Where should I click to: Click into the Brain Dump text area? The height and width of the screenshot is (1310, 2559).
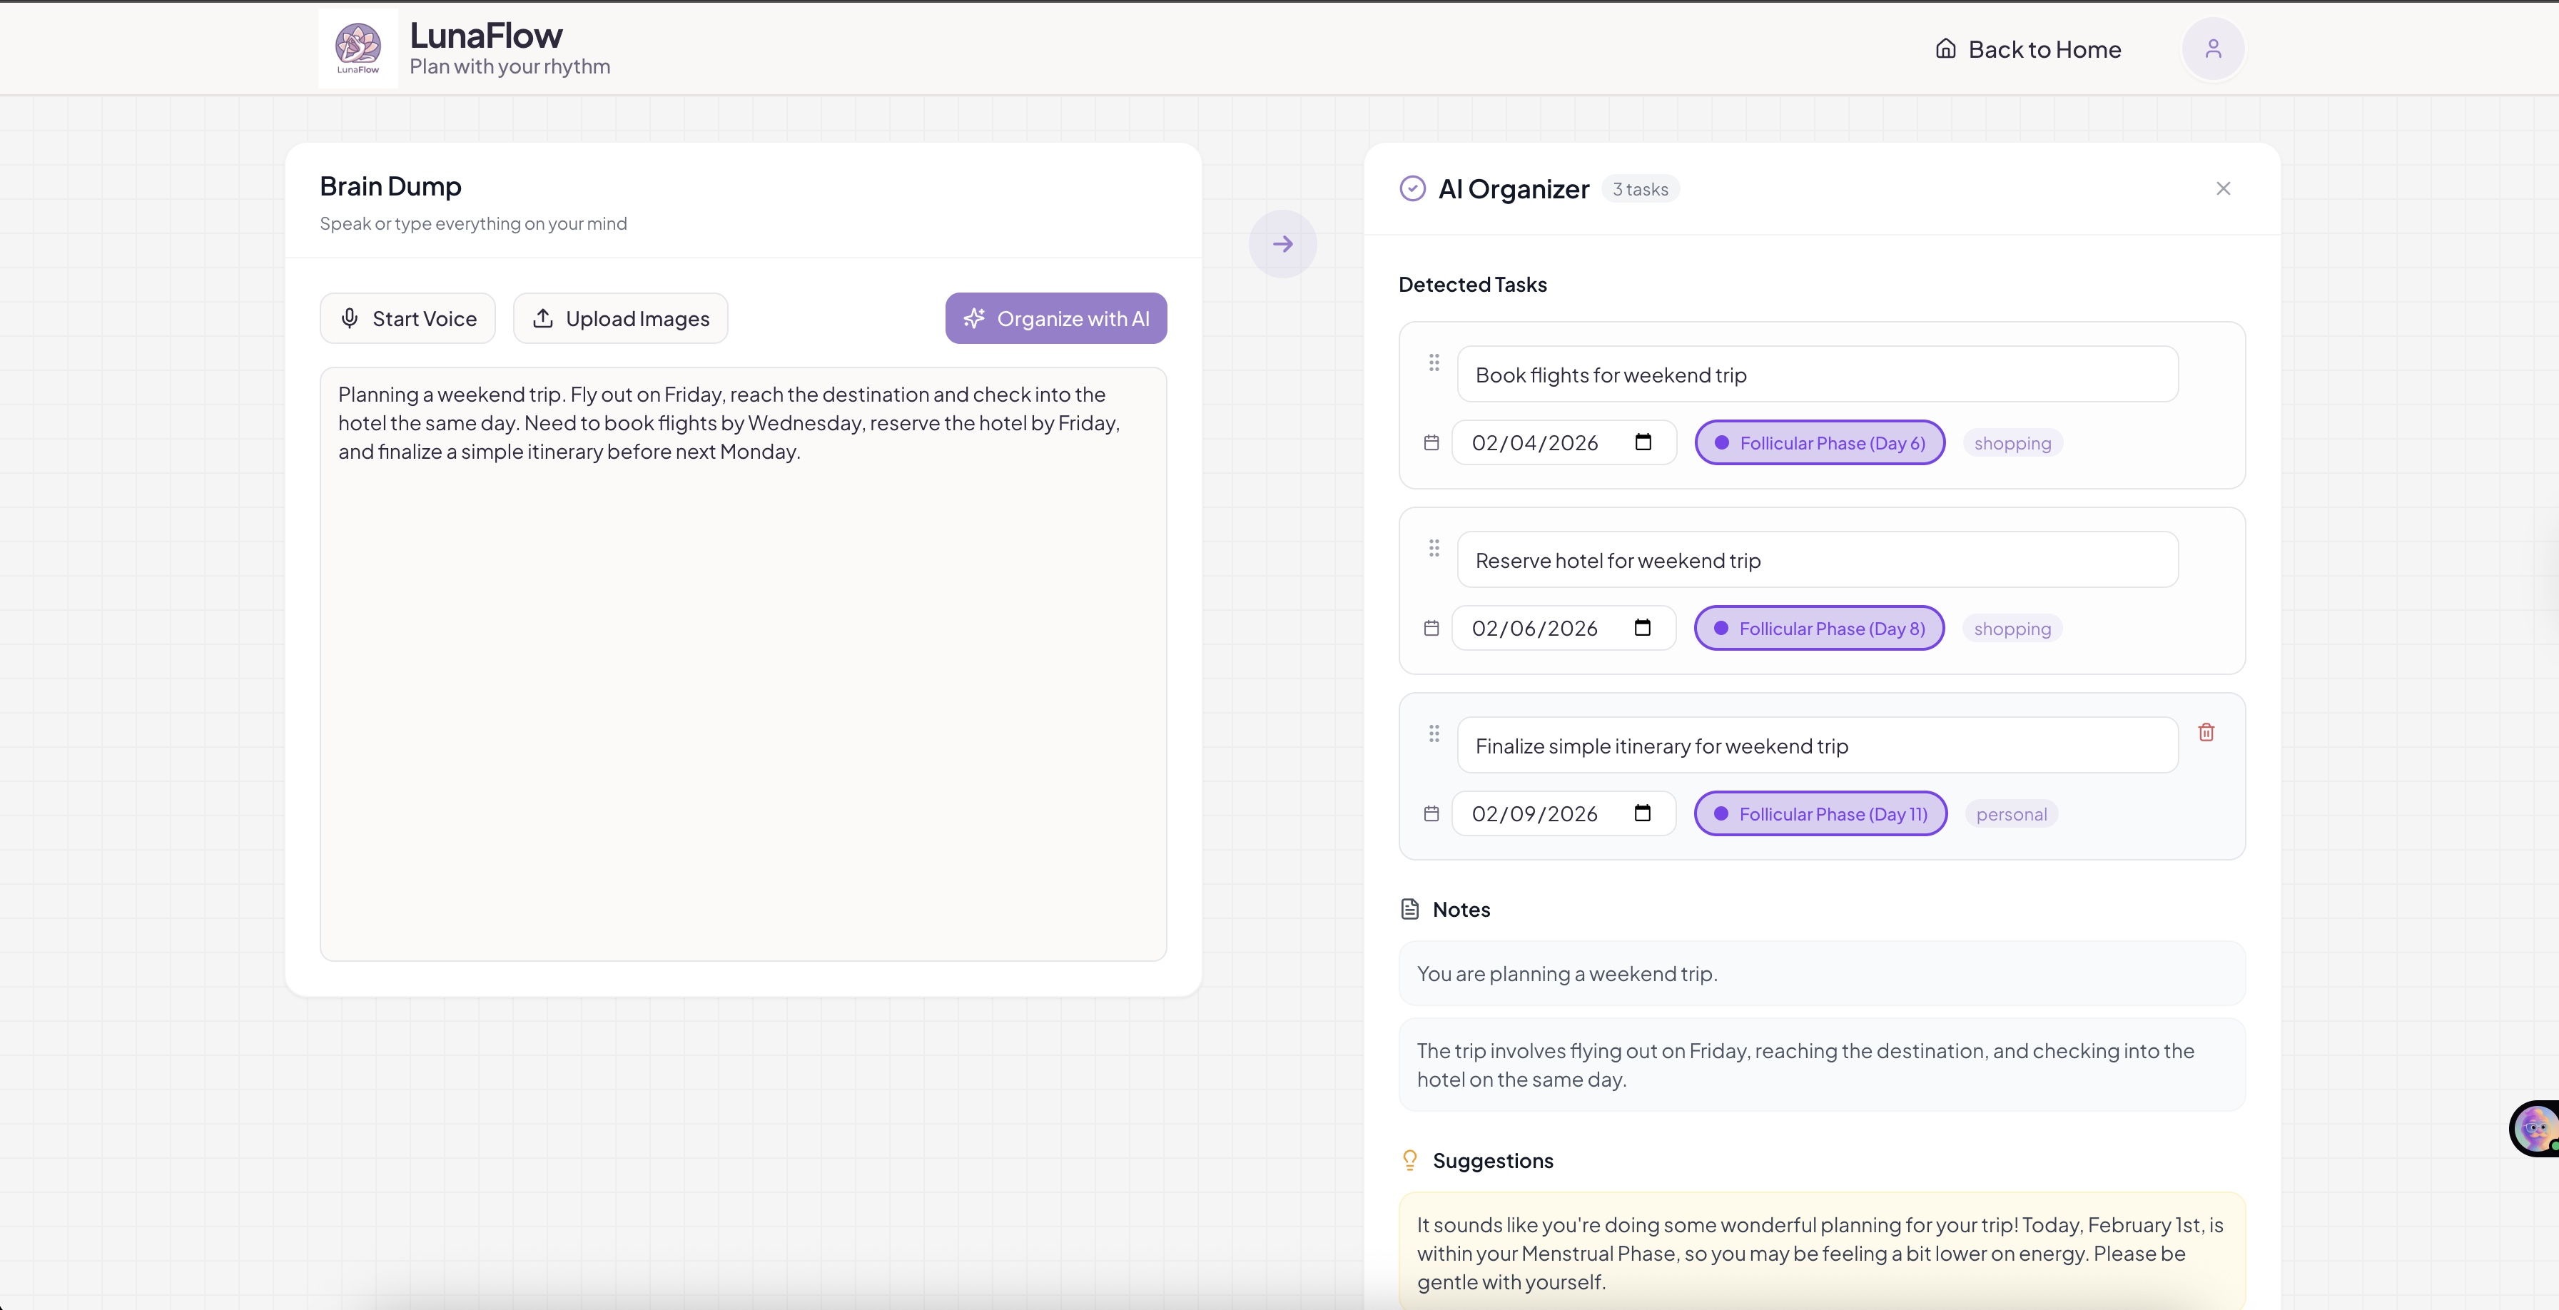743,695
